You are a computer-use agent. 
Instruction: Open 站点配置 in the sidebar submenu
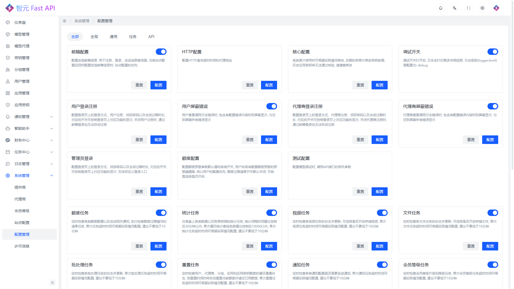tap(22, 223)
